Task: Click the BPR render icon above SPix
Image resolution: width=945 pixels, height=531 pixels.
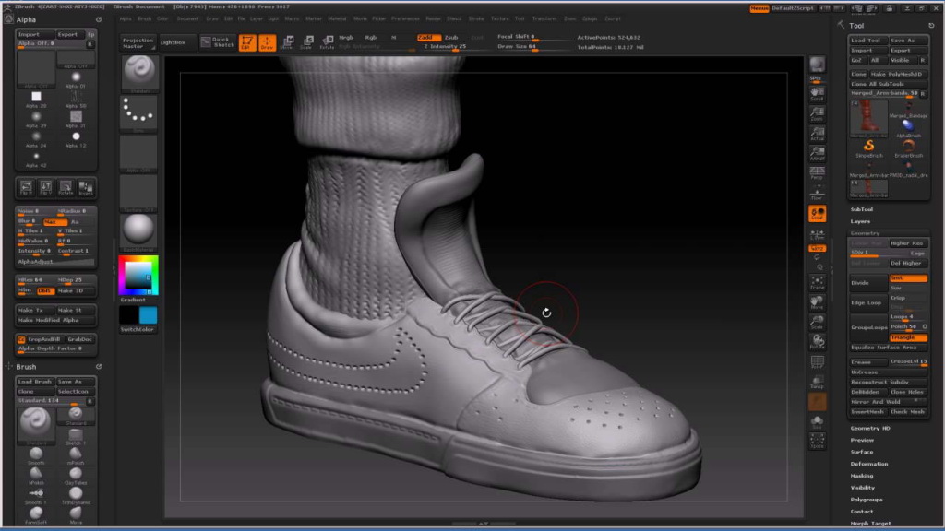Action: coord(818,65)
